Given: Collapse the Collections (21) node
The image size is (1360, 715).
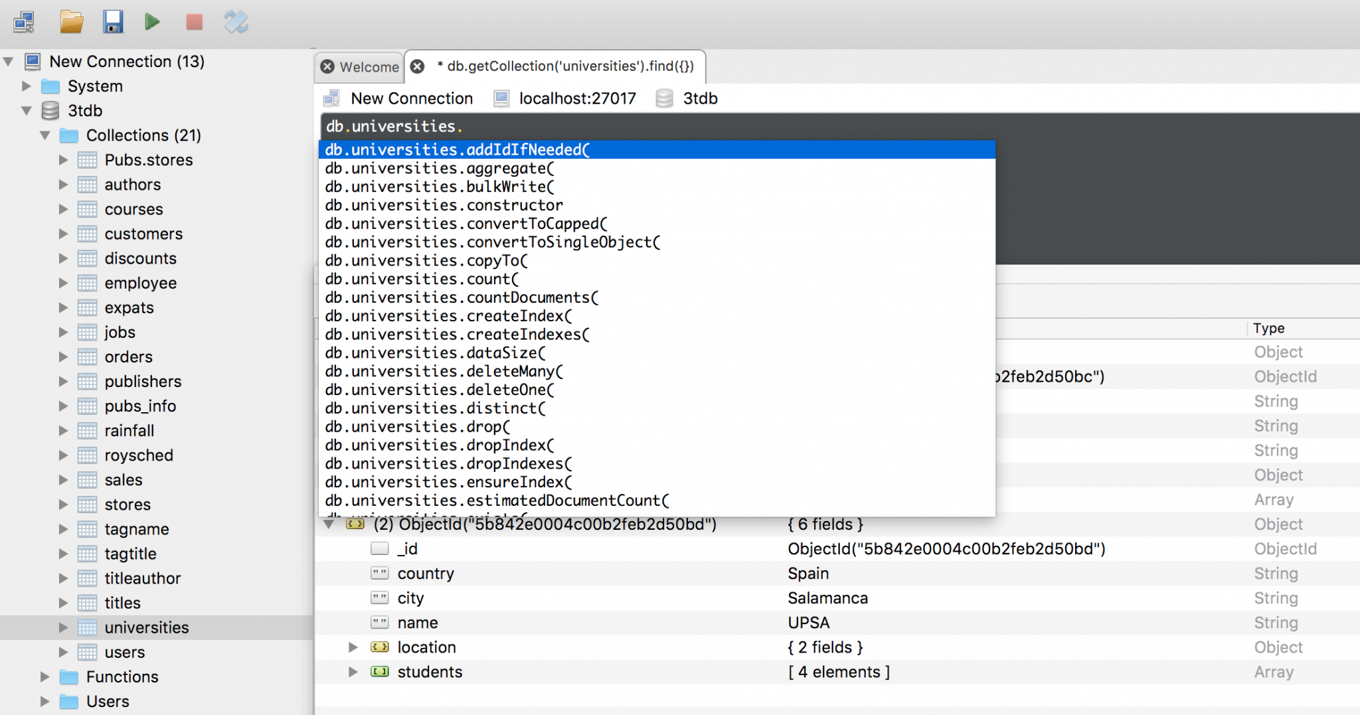Looking at the screenshot, I should (x=44, y=135).
